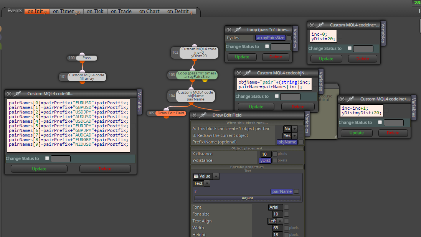
Task: Switch to the on Timer tab
Action: point(66,11)
